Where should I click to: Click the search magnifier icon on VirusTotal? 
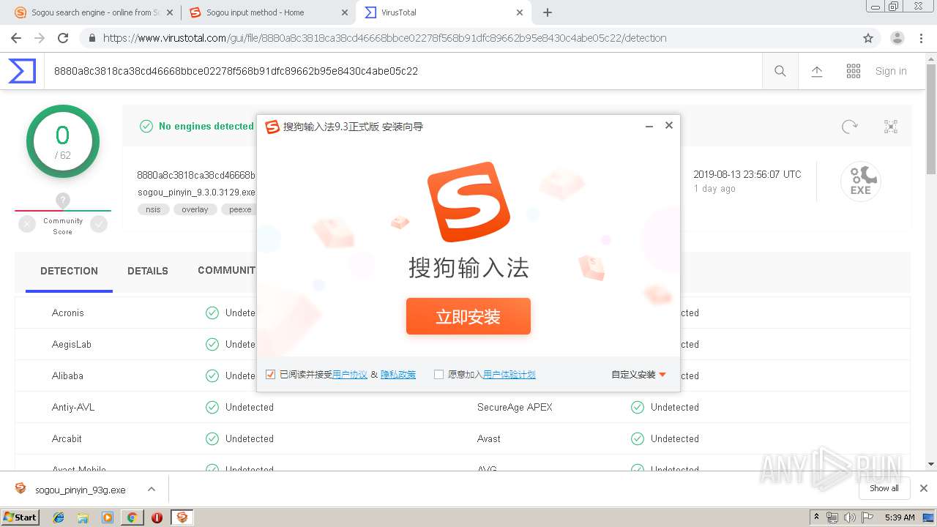coord(780,71)
